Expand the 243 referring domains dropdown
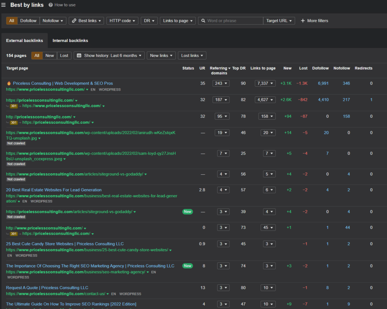 [221, 83]
